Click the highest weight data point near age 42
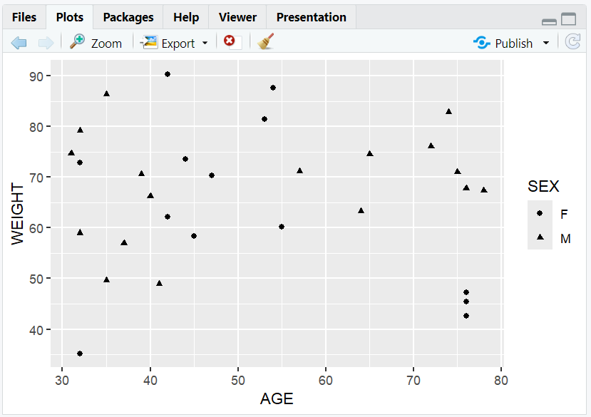Viewport: 591px width, 417px height. [168, 73]
